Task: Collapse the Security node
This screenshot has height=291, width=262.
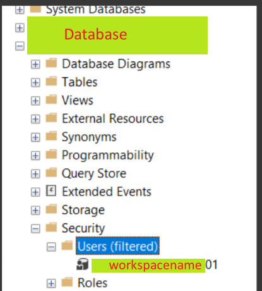Action: point(35,228)
